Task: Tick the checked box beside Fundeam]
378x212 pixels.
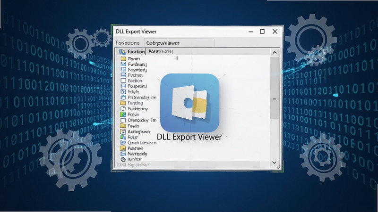Action: [123, 64]
